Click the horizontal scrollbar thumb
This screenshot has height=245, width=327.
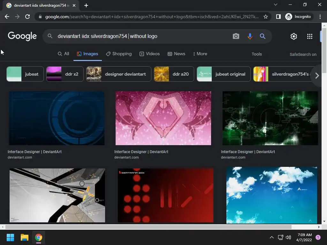pos(148,227)
